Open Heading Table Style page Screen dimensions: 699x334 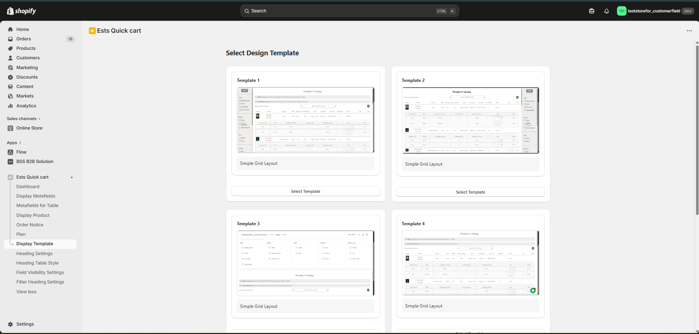pos(37,263)
